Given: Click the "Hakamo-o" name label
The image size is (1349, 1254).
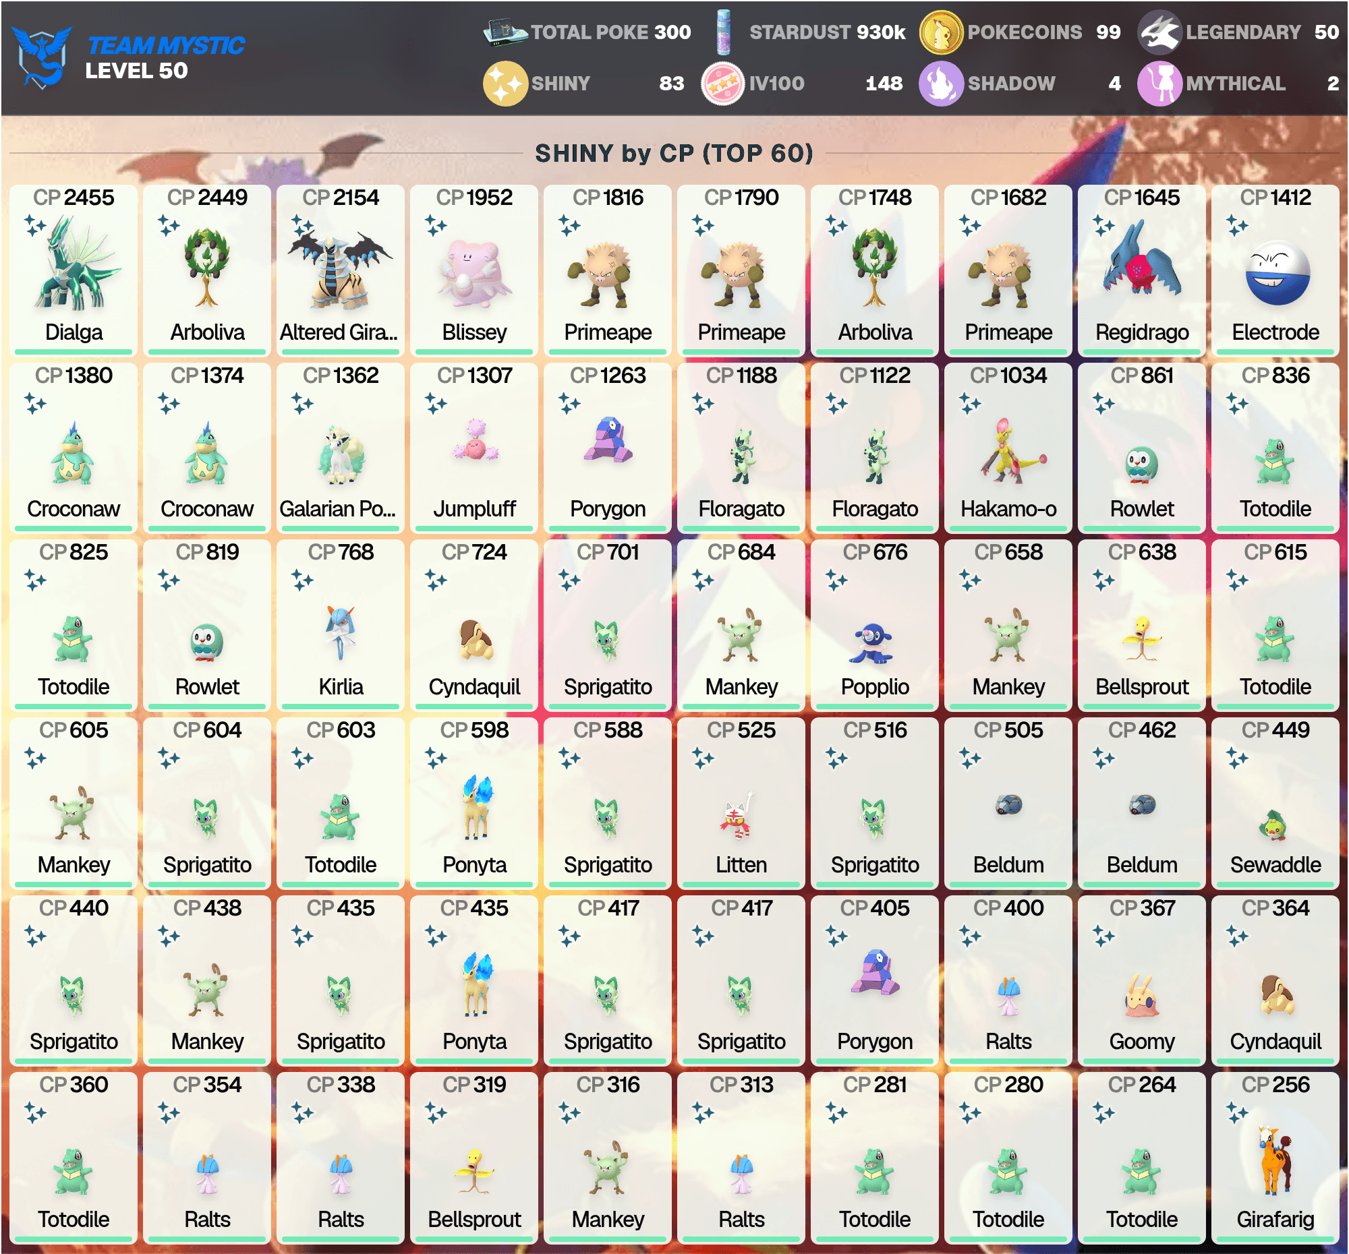Looking at the screenshot, I should tap(1008, 508).
